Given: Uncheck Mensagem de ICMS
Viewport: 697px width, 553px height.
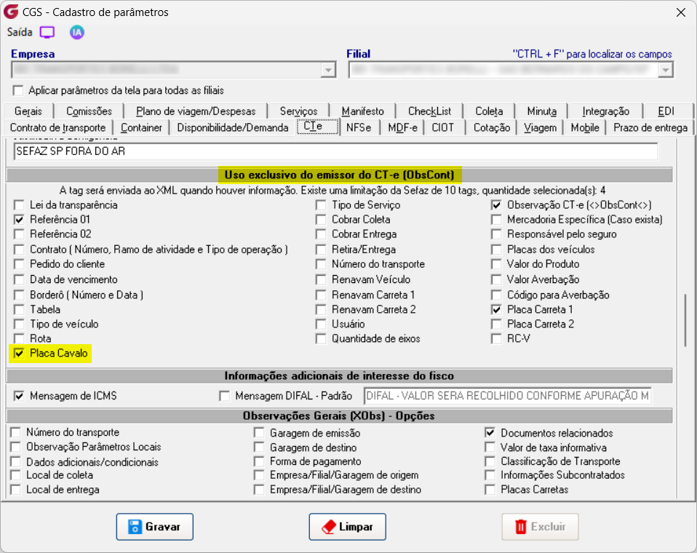Looking at the screenshot, I should (19, 396).
